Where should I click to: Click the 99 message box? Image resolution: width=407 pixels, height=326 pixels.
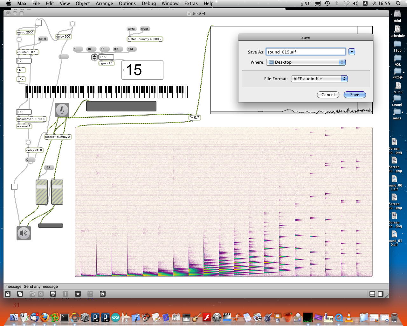point(117,49)
